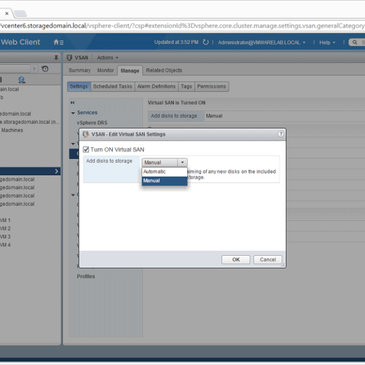Select Profiles in the settings list
The width and height of the screenshot is (365, 365).
coord(86,276)
